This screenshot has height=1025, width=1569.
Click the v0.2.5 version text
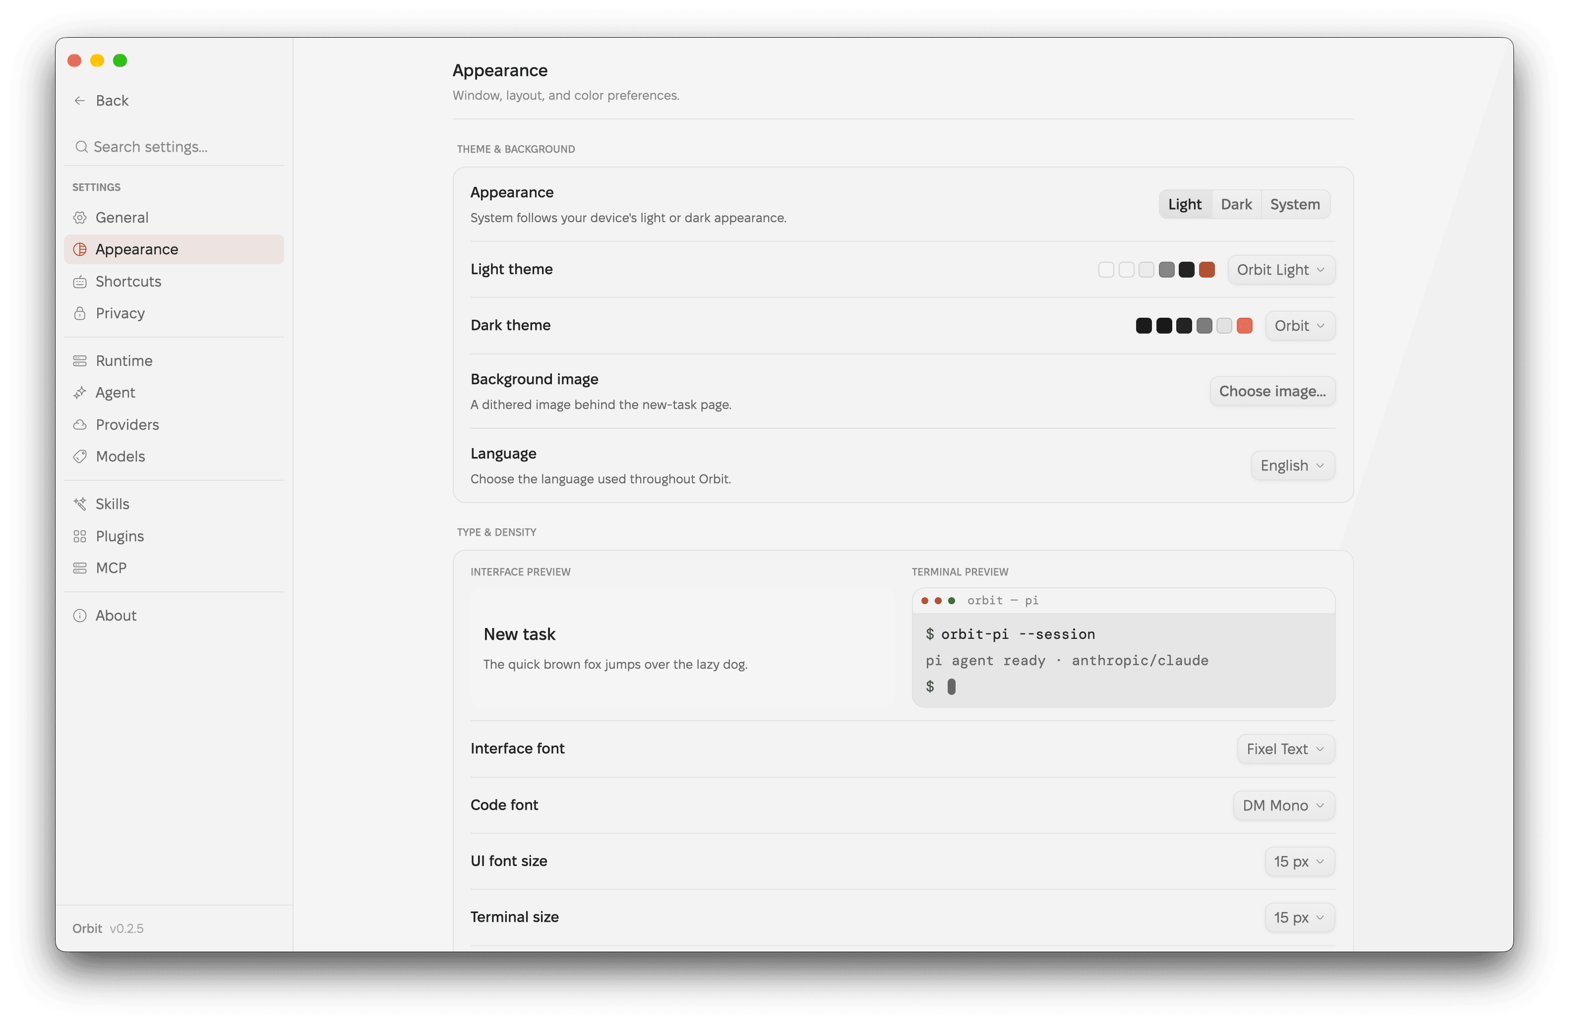126,928
